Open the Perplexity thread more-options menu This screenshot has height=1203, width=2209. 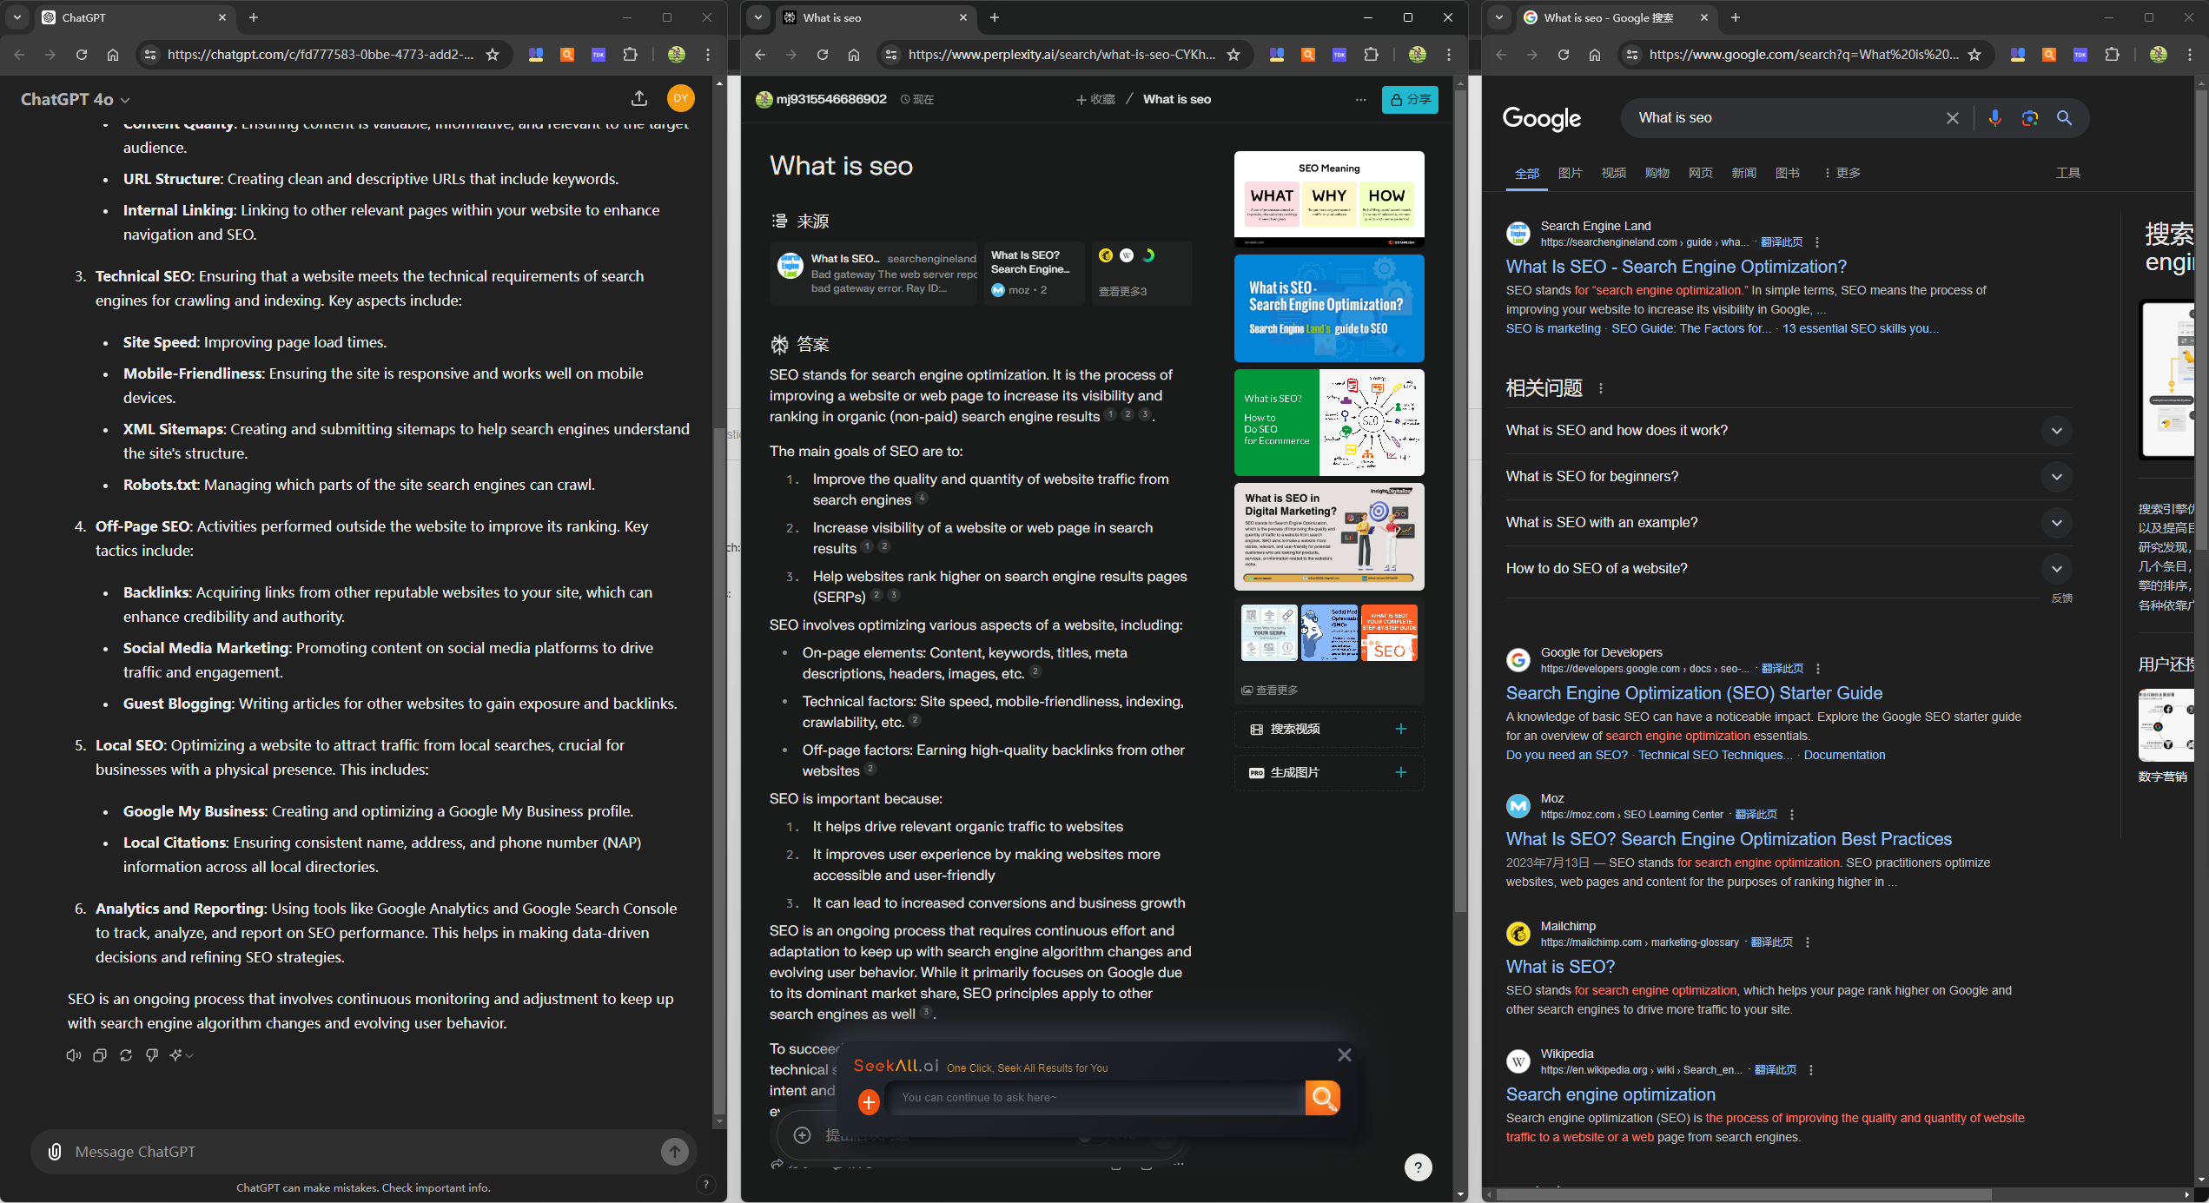(1360, 100)
